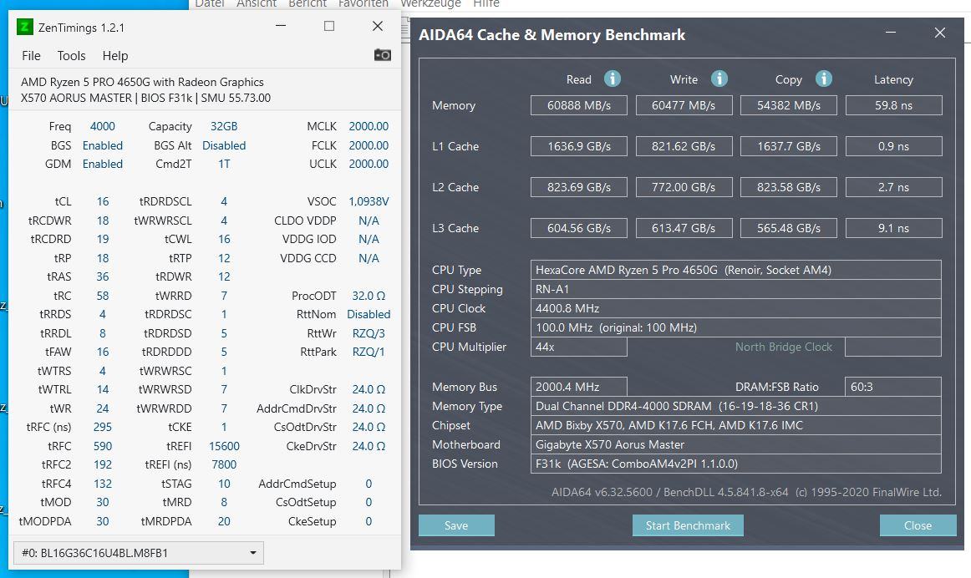Click the ZenTimings screenshot camera icon
The width and height of the screenshot is (971, 578).
[x=382, y=55]
